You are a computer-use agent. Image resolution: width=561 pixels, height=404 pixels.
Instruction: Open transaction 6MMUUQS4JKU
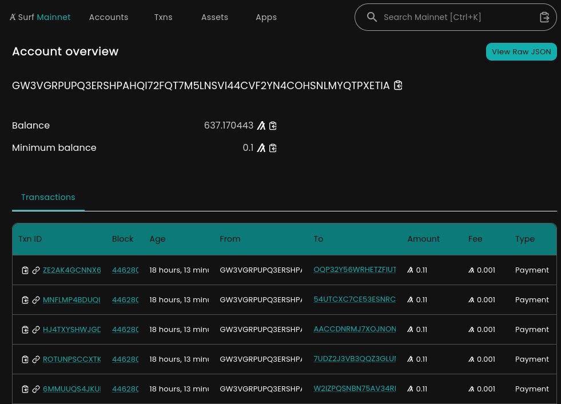(x=71, y=389)
